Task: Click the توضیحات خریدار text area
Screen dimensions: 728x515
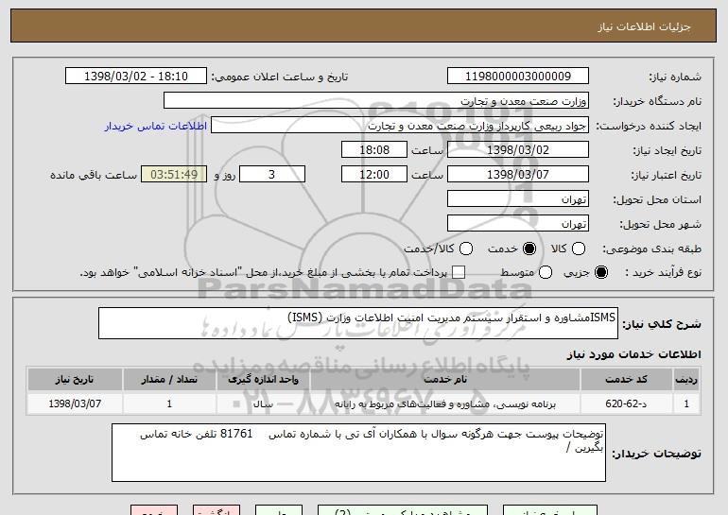Action: point(358,453)
